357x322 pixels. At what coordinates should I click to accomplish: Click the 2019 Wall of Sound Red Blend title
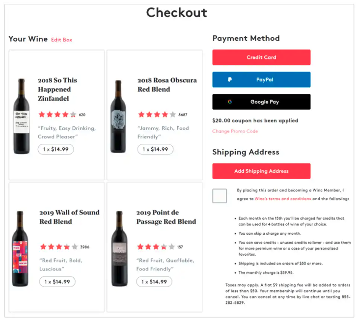pos(69,217)
